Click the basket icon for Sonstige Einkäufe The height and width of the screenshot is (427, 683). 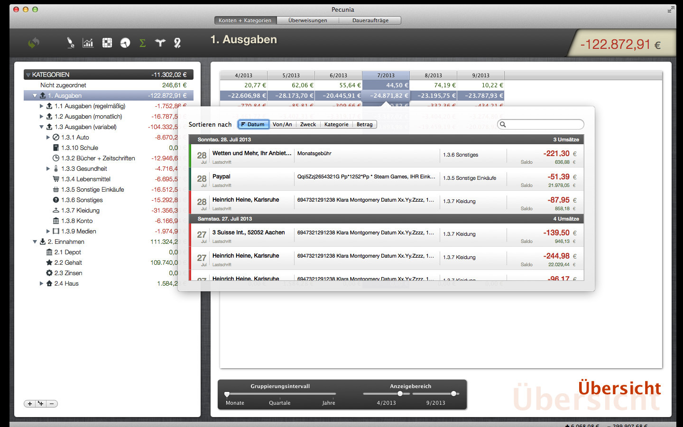(56, 189)
